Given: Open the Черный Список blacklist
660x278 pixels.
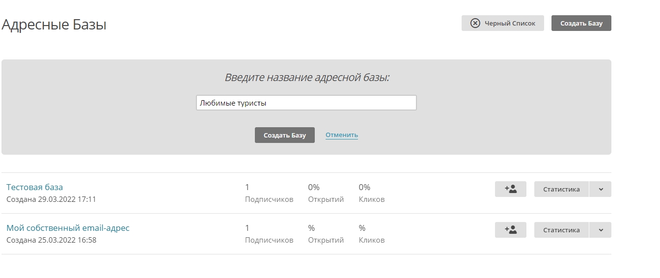Looking at the screenshot, I should [502, 23].
